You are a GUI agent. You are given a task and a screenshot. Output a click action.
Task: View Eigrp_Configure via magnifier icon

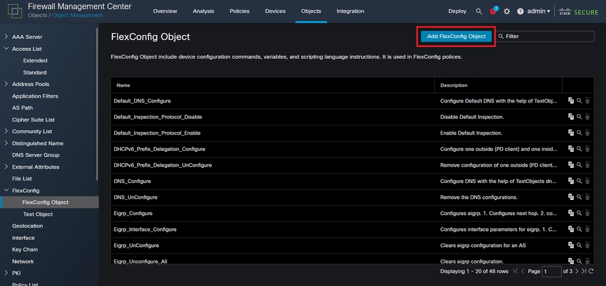[x=579, y=213]
